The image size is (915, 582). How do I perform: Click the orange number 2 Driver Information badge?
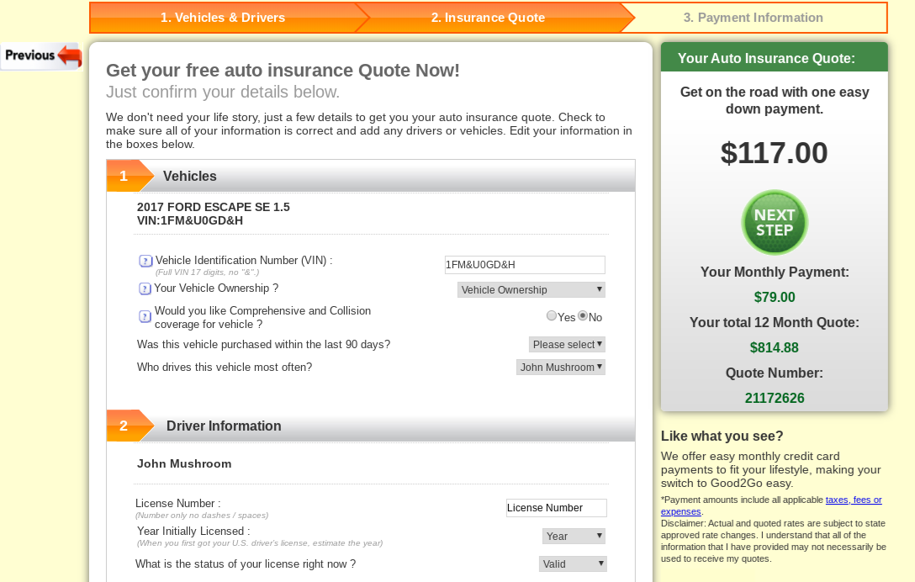point(124,426)
